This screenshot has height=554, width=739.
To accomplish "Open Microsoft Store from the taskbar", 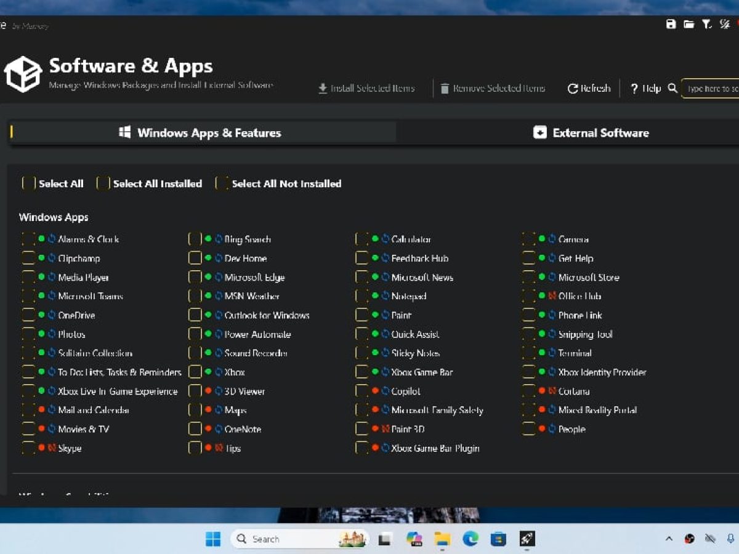I will [x=498, y=539].
